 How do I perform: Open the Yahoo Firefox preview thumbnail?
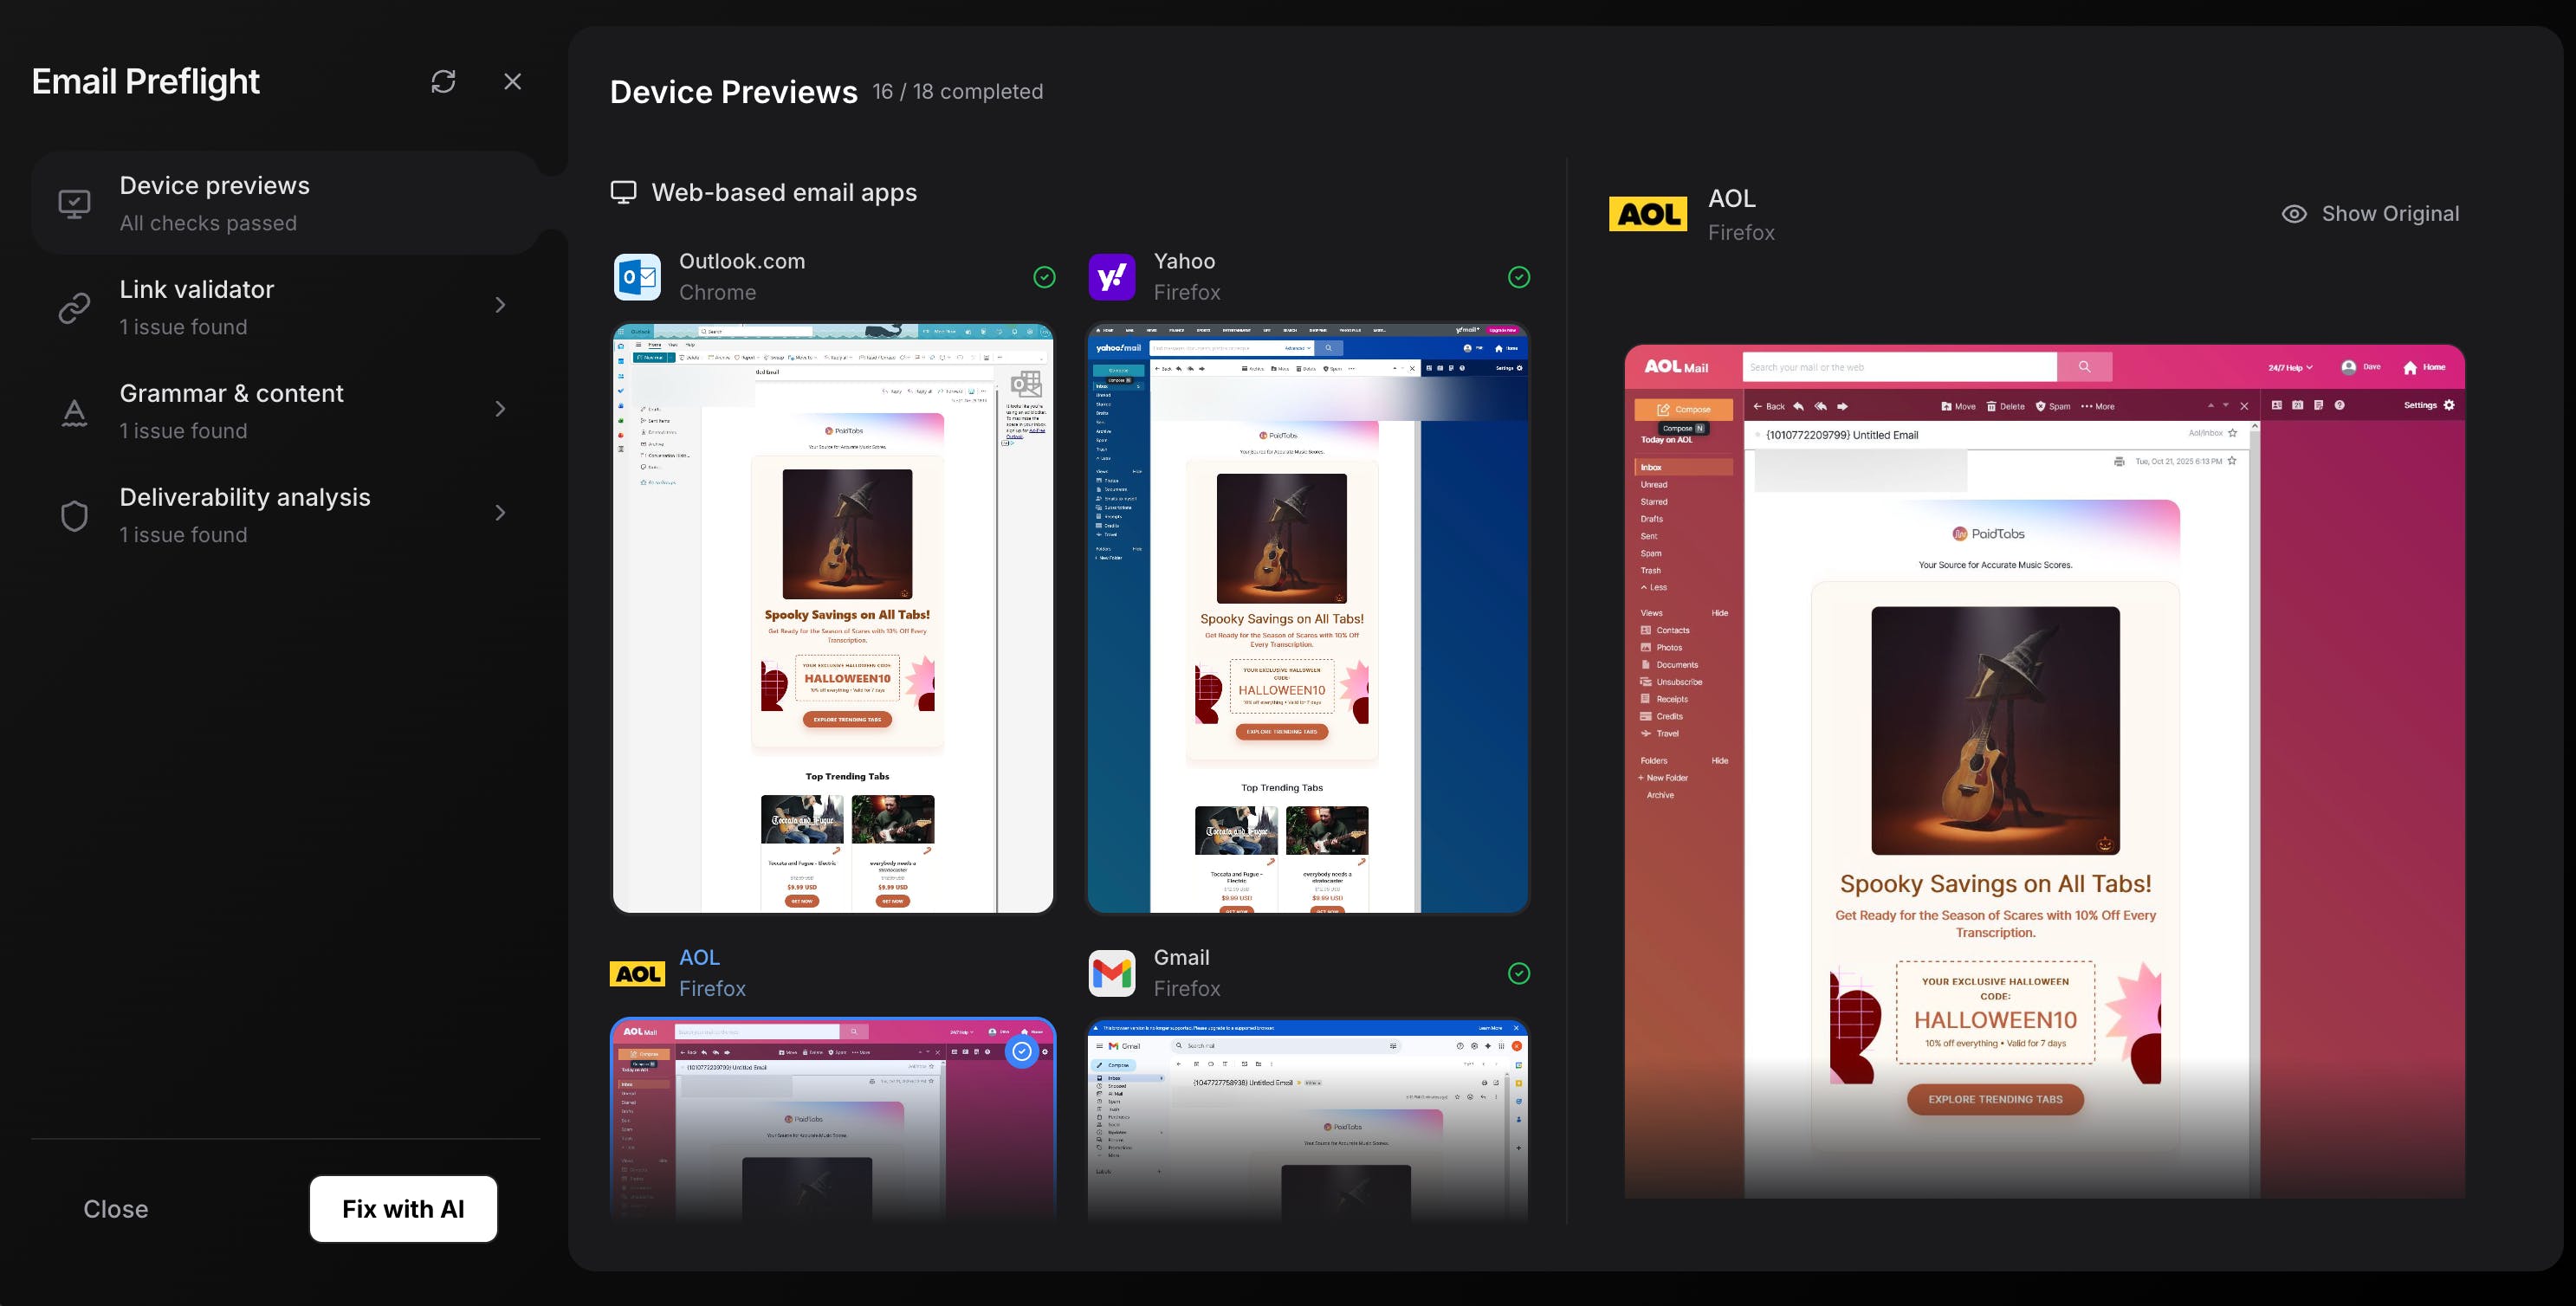click(1307, 617)
